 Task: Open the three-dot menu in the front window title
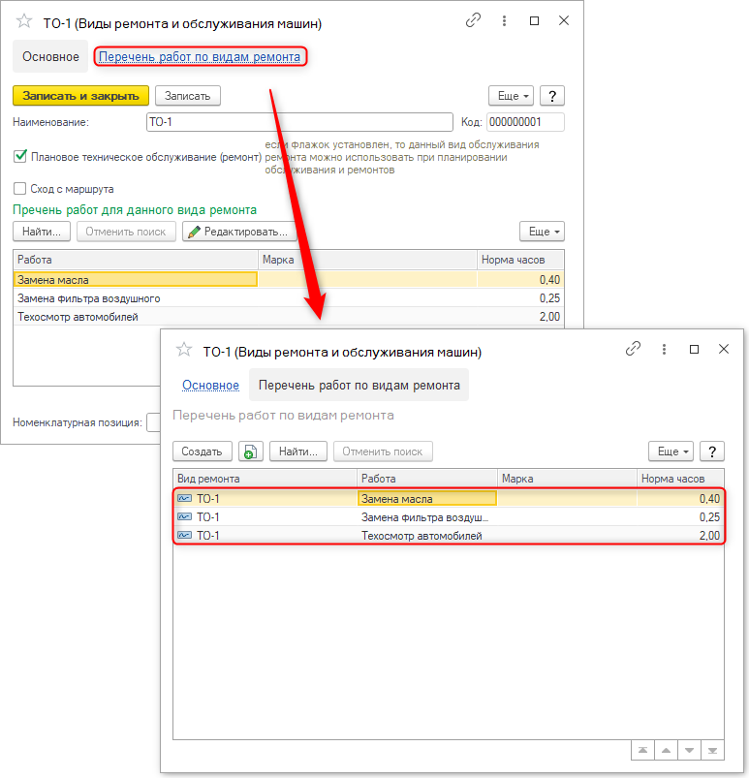[x=664, y=349]
